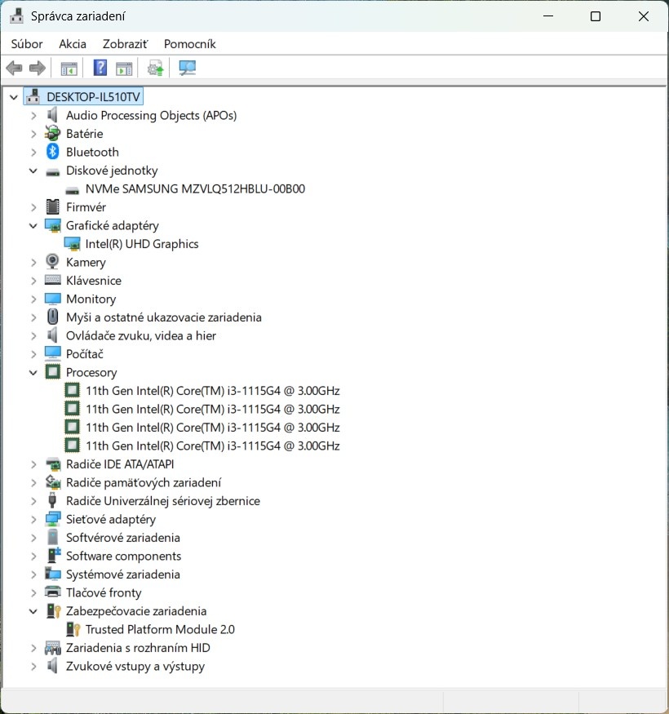The width and height of the screenshot is (669, 714).
Task: Scan for hardware changes icon
Action: (x=187, y=68)
